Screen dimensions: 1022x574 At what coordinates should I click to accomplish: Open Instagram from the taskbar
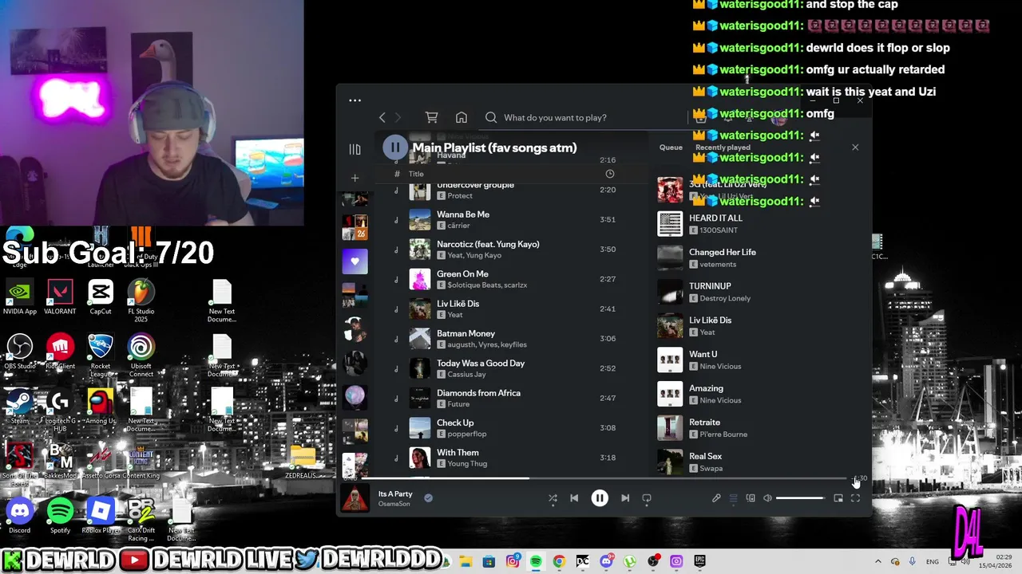coord(513,562)
